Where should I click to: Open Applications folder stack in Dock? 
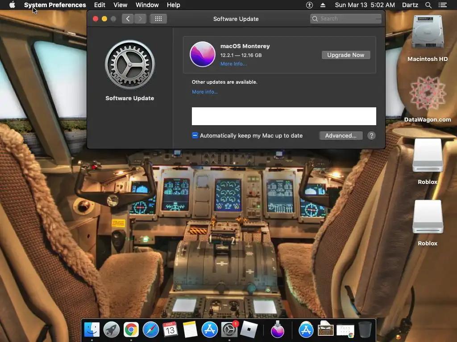click(x=306, y=330)
